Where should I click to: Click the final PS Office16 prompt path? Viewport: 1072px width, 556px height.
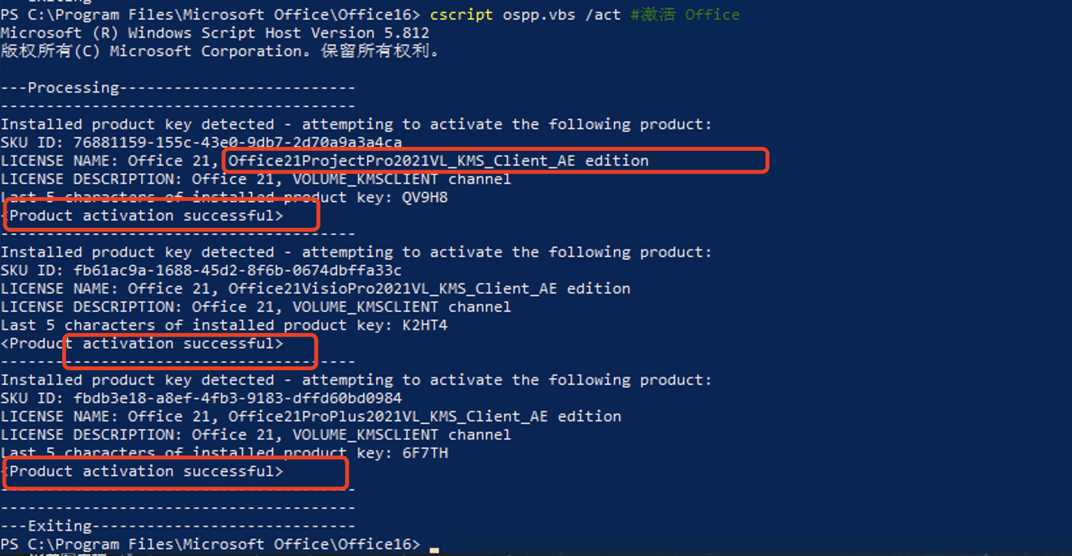[x=210, y=544]
